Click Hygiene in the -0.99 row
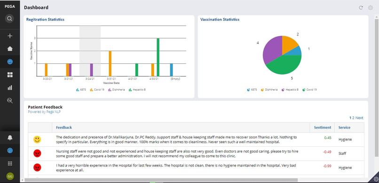 click(x=345, y=168)
